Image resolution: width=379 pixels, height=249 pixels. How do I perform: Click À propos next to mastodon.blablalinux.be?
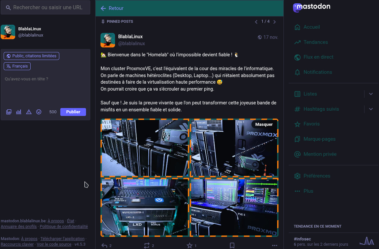[56, 221]
